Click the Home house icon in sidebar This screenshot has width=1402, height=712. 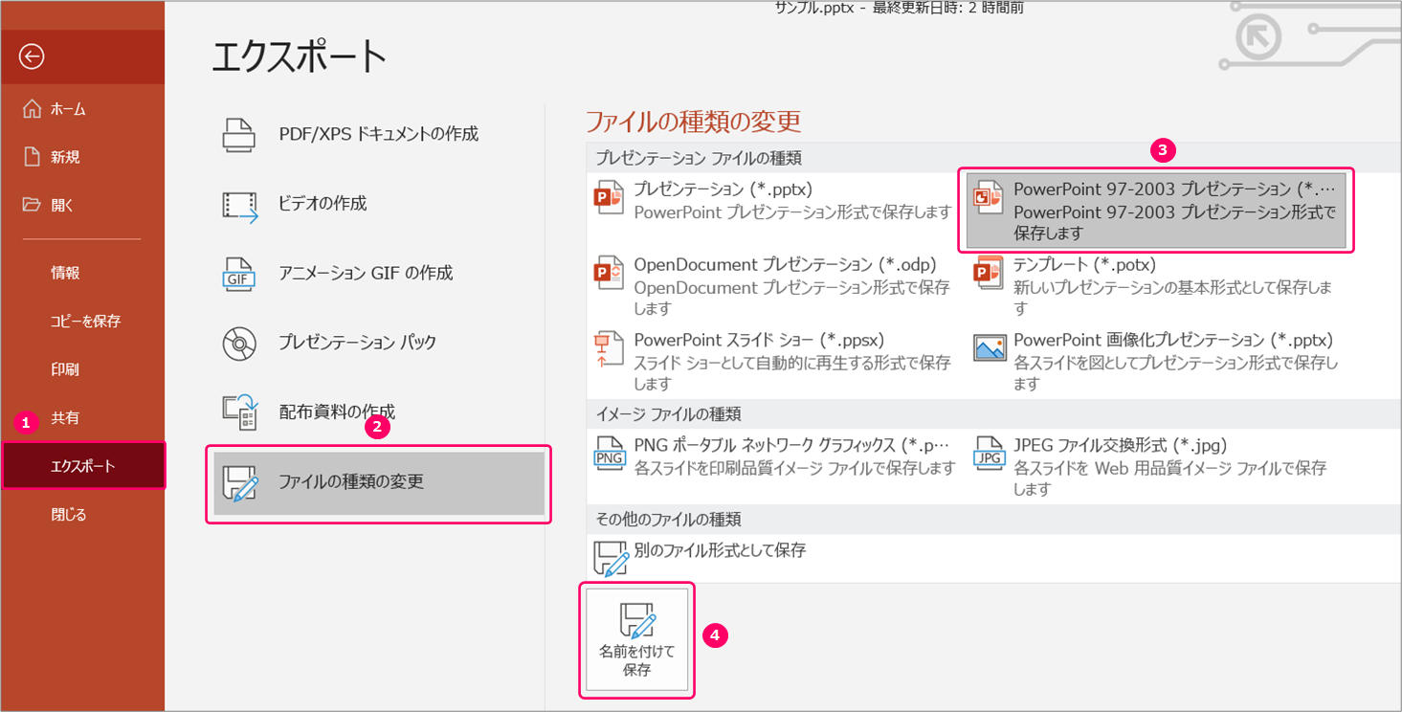(x=32, y=108)
